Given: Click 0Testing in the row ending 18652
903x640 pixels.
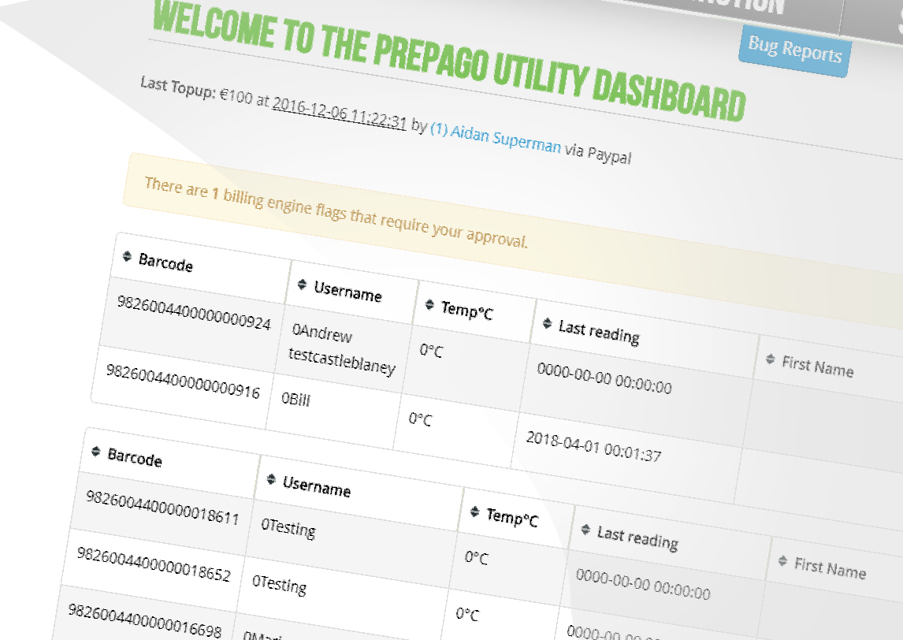Looking at the screenshot, I should tap(279, 583).
